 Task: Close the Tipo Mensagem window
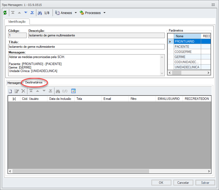(x=213, y=5)
